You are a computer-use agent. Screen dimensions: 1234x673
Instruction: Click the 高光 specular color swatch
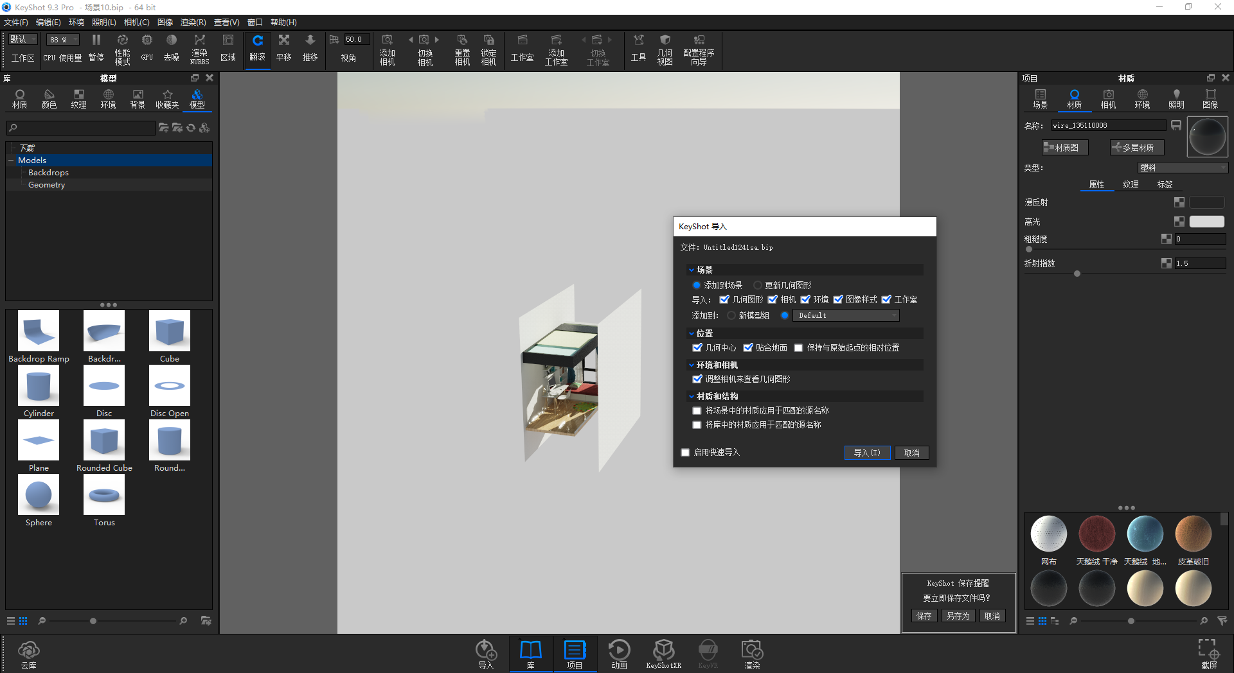1207,222
